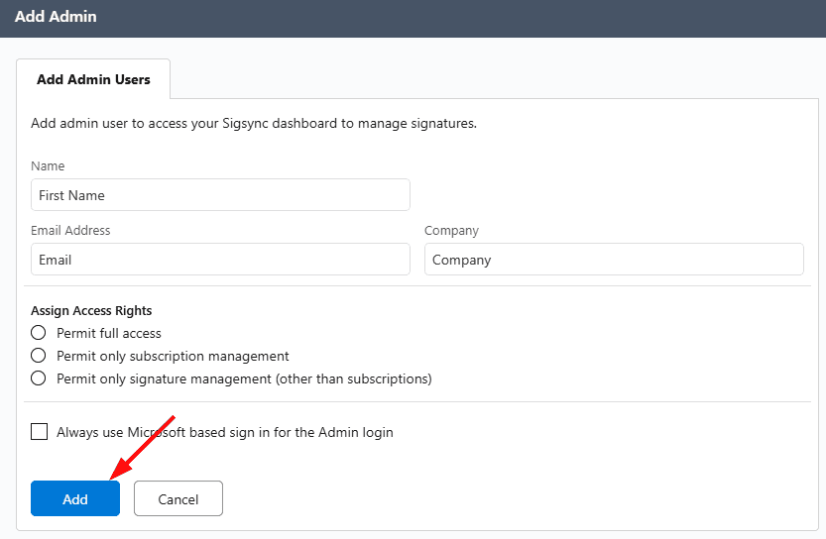Select the Permit full access radio button
The image size is (826, 539).
tap(39, 333)
